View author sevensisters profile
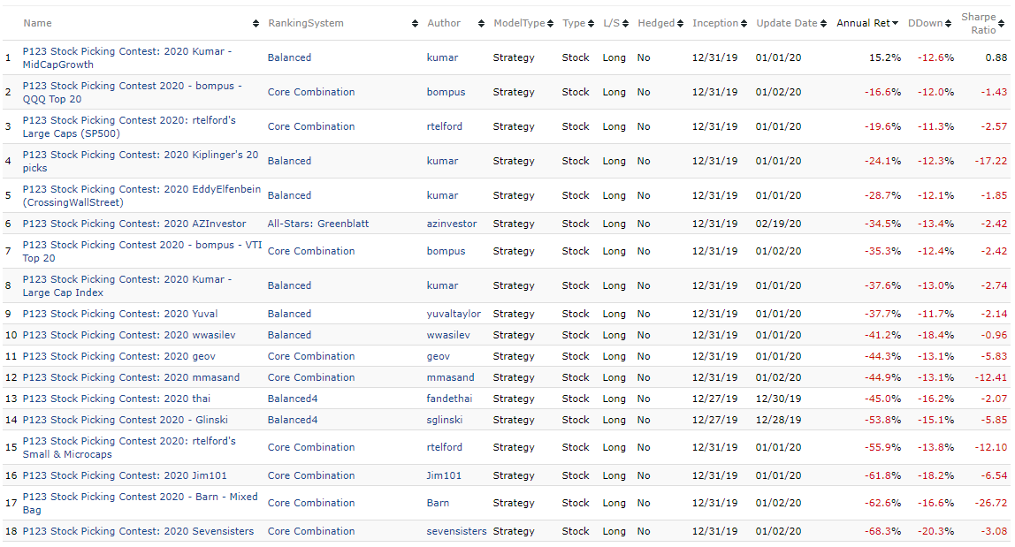Screen dimensions: 1015x547 [456, 531]
